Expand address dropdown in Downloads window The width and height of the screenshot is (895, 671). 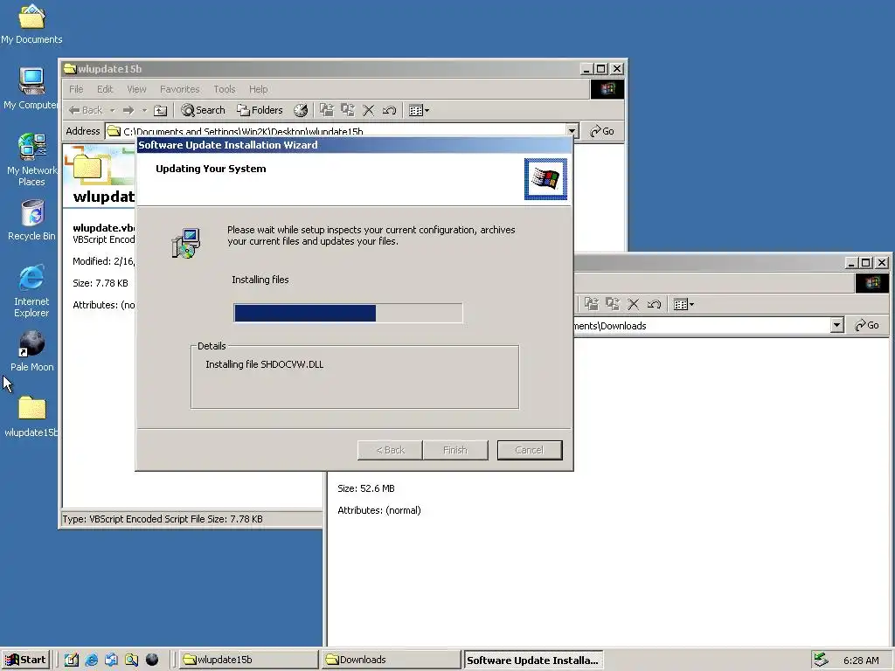[836, 325]
